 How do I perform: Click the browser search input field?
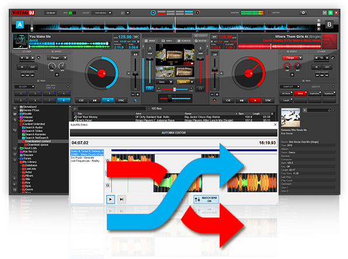(112, 109)
